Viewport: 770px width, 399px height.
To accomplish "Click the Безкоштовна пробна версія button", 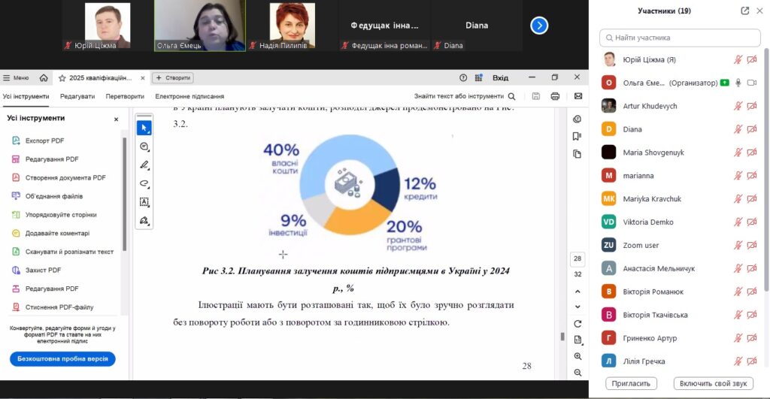I will 62,359.
